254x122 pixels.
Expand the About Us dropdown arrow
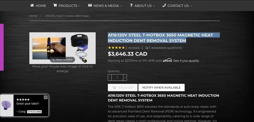154,6
